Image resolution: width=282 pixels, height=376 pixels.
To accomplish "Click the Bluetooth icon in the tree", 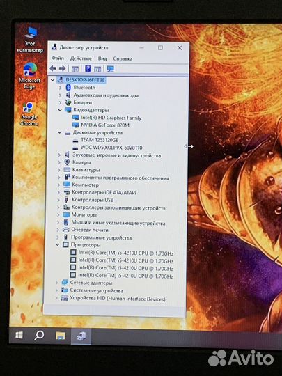I will (68, 88).
